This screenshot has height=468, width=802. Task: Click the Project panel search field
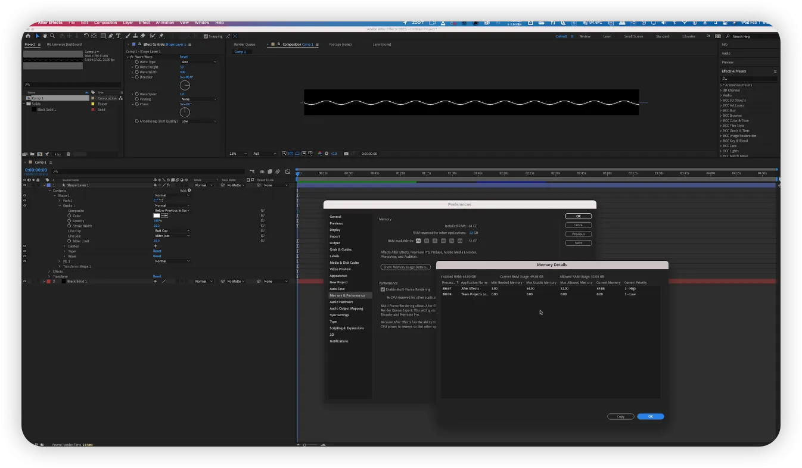[x=72, y=85]
